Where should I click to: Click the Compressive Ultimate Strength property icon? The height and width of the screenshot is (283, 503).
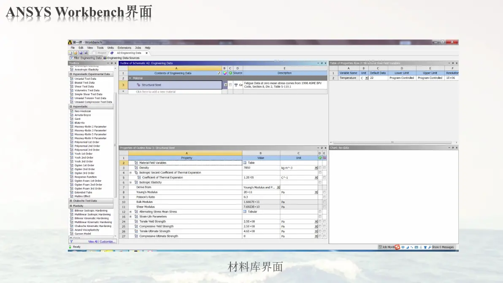point(136,236)
